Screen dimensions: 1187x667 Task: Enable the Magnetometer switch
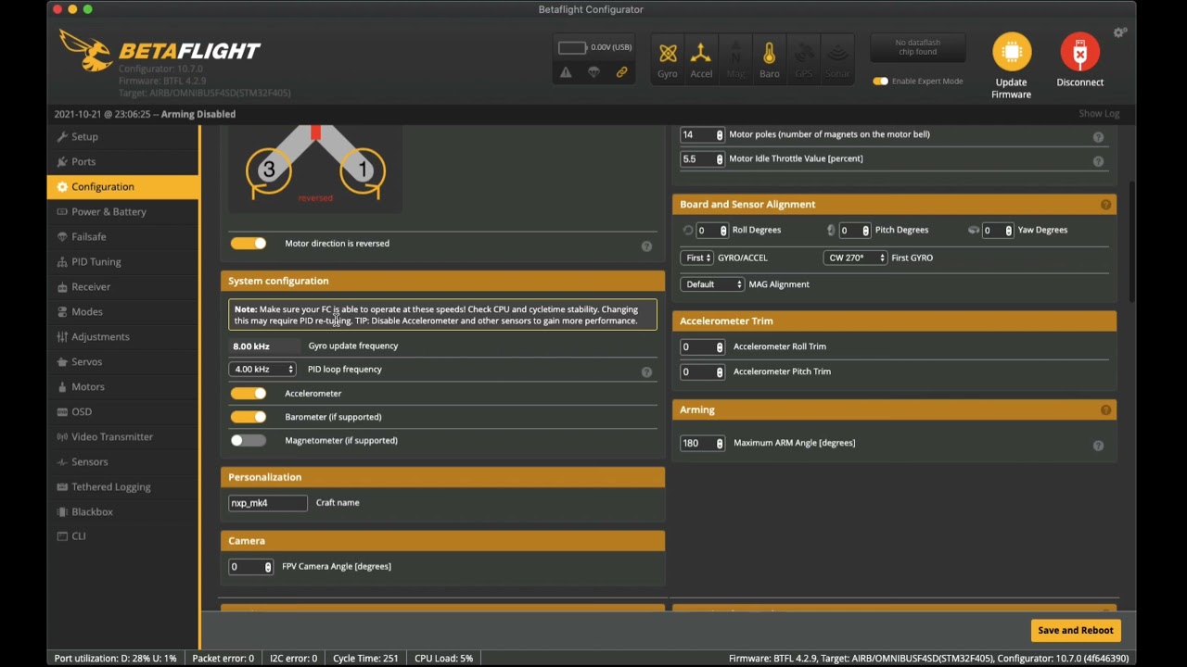[x=249, y=441]
